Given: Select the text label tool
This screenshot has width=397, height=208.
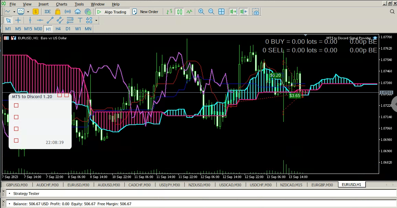Looking at the screenshot, I should (80, 20).
